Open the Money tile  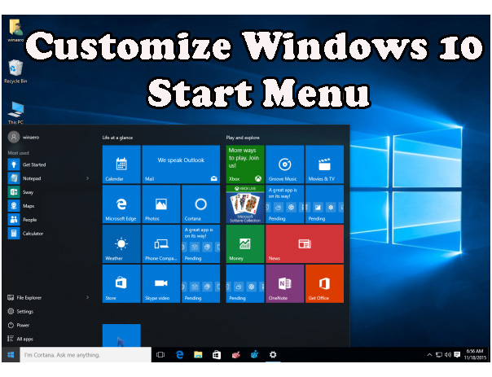tap(245, 244)
